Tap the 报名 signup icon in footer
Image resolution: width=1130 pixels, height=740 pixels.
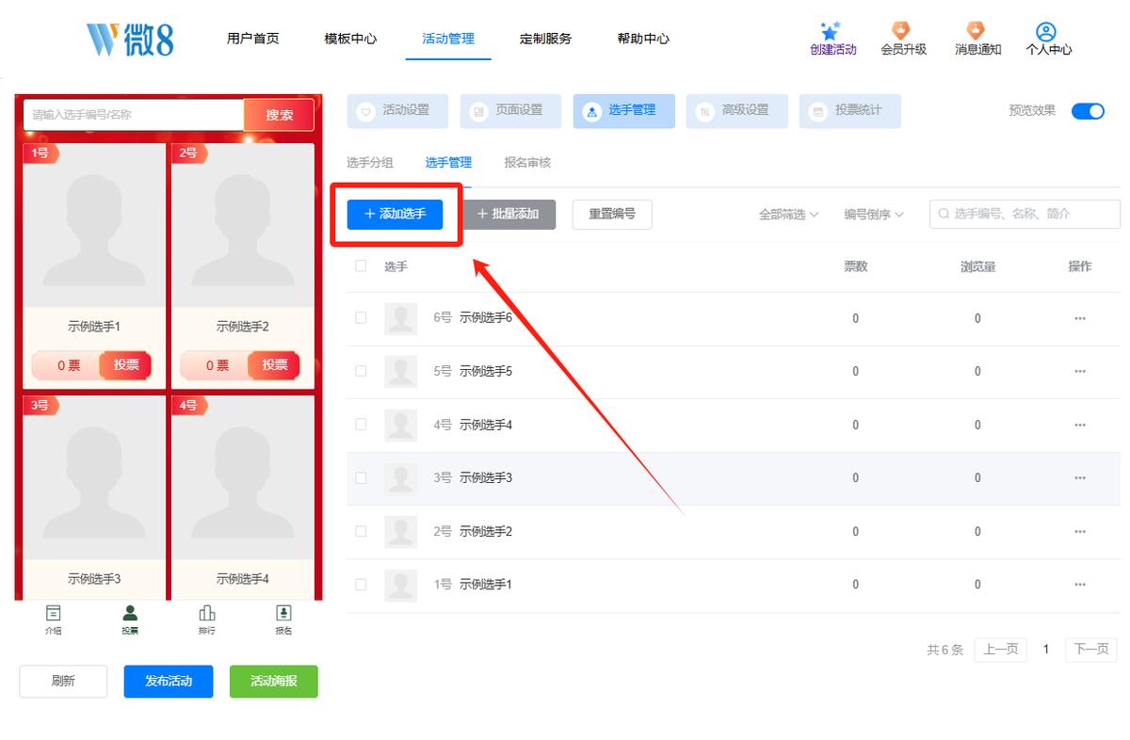[x=283, y=613]
